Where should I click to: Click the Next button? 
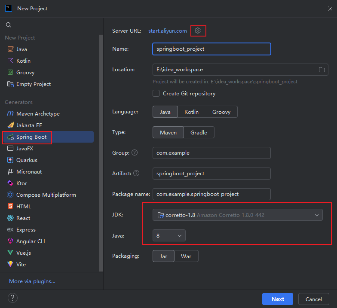point(278,299)
